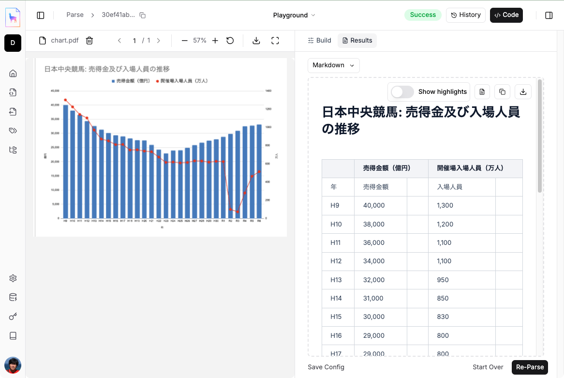Click the results pane scrollbar
564x378 pixels.
tap(539, 136)
